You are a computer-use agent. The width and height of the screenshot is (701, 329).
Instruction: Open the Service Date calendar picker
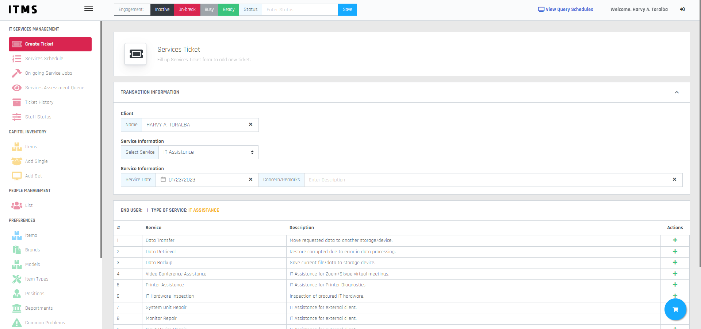coord(163,180)
